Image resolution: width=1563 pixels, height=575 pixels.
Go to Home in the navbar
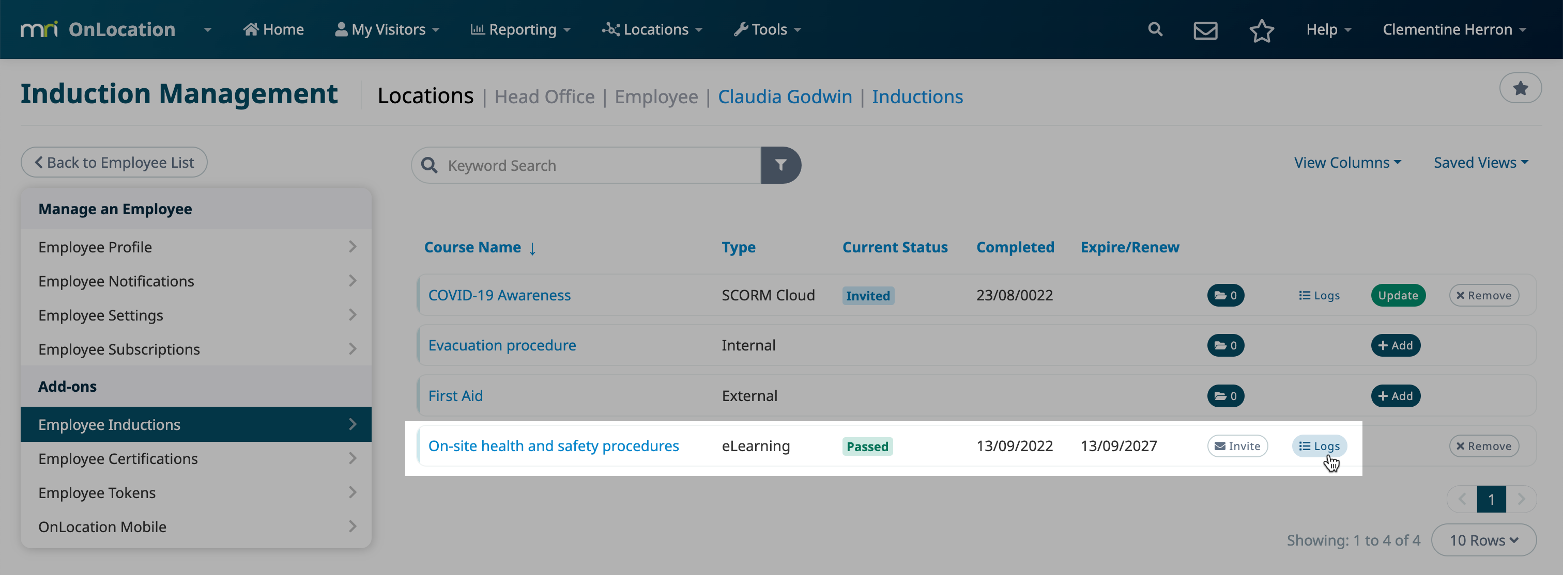[273, 29]
